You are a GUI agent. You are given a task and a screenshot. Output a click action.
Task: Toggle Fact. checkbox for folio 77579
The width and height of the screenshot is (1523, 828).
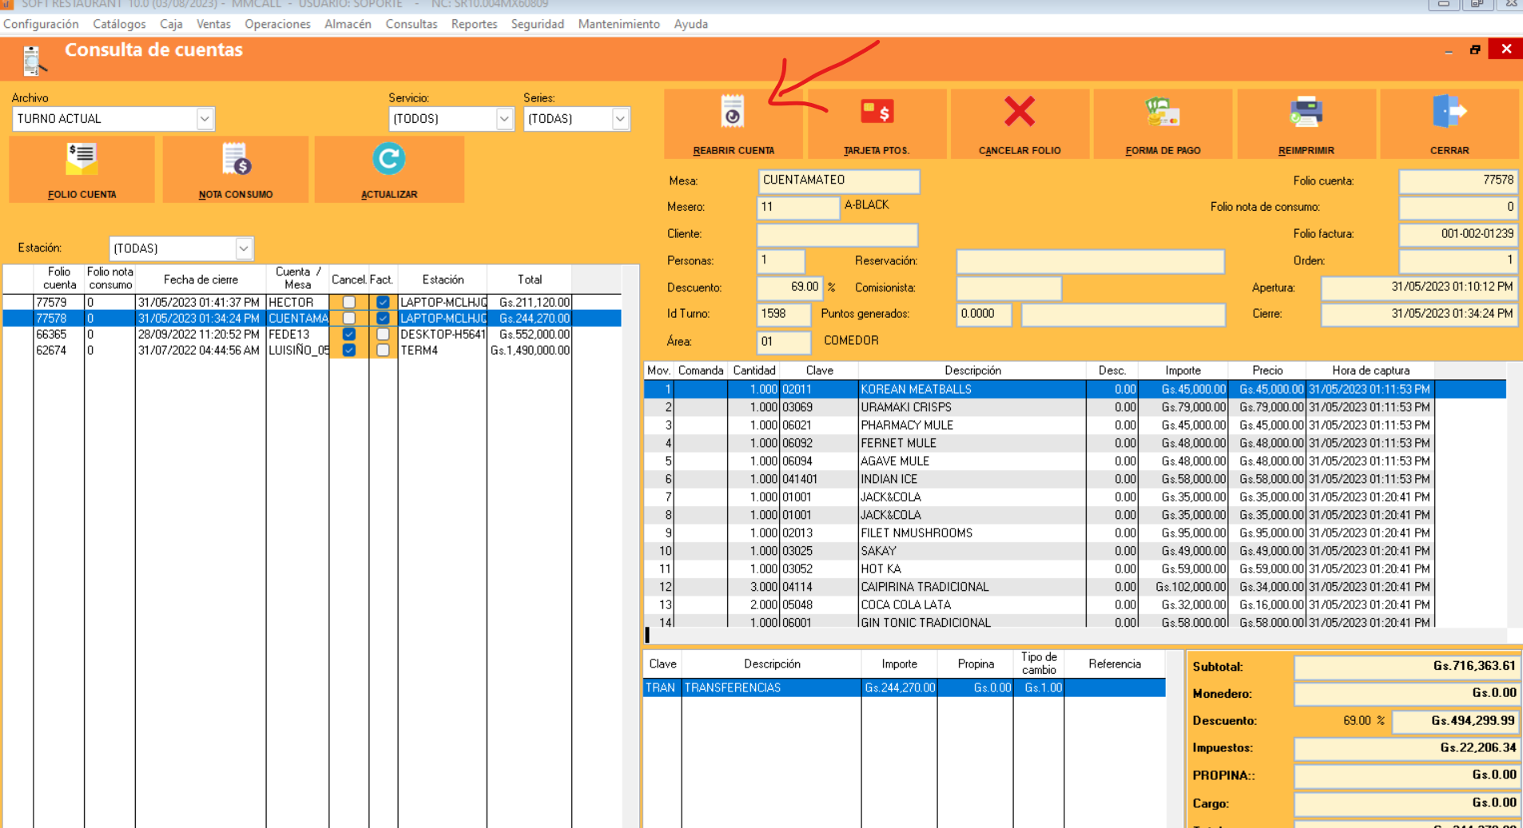tap(383, 303)
